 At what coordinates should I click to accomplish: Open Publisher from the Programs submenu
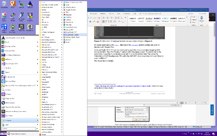coord(75,25)
